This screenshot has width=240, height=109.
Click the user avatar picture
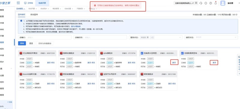point(223,3)
